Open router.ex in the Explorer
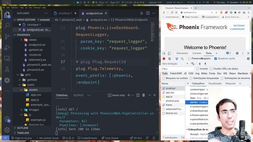 (35, 55)
